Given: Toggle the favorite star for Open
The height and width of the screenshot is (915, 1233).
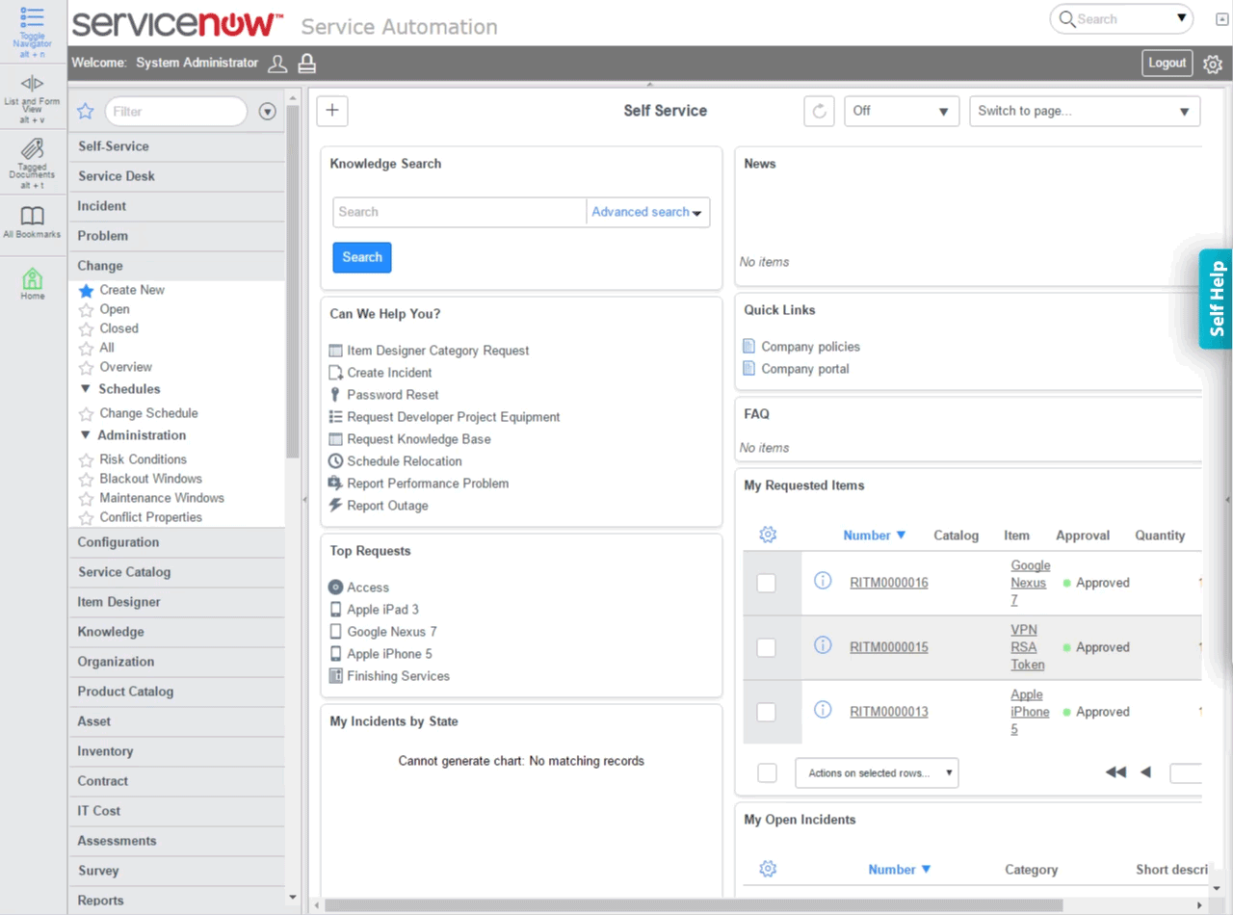Looking at the screenshot, I should (x=86, y=310).
